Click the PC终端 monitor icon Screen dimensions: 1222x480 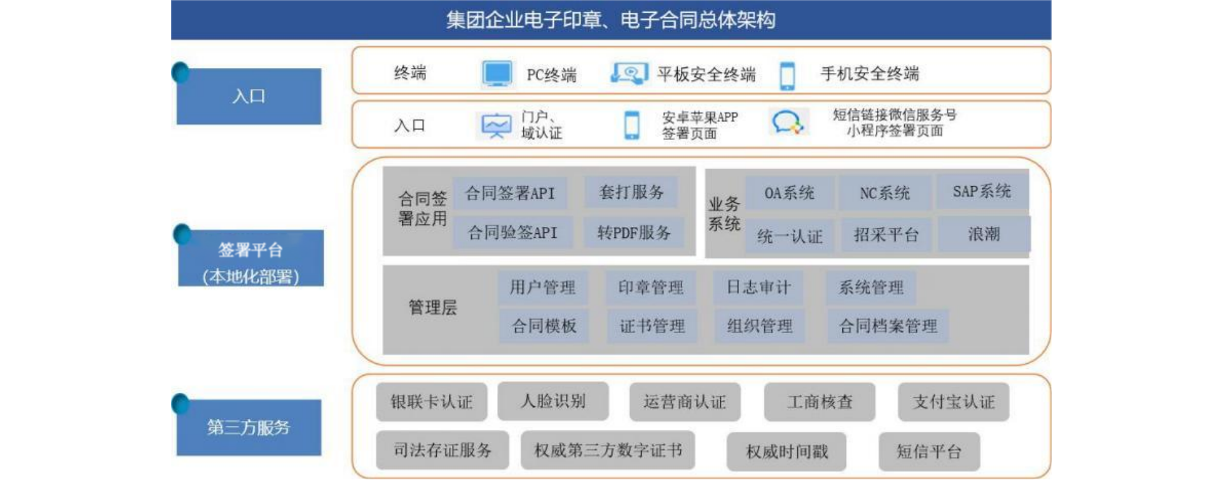click(x=497, y=74)
